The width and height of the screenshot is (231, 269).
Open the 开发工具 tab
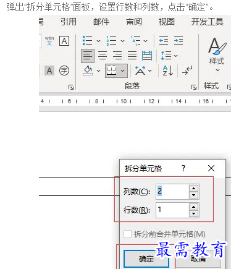coord(208,22)
